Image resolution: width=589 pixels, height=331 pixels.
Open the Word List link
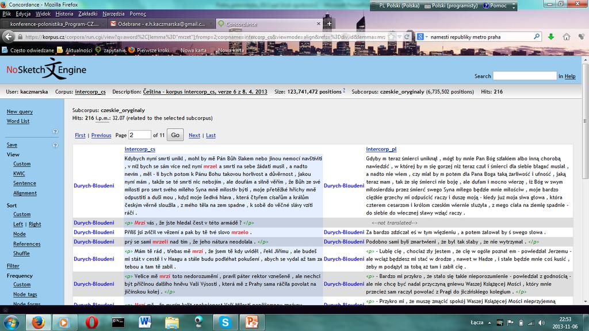click(18, 121)
